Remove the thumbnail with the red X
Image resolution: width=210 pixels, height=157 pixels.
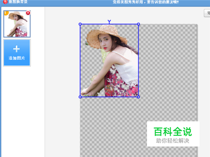pos(28,13)
